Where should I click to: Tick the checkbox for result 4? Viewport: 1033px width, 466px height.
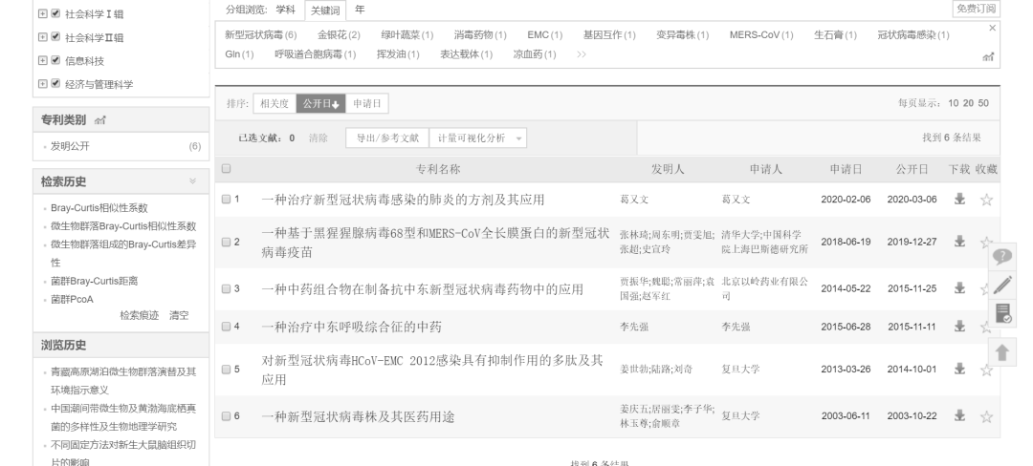(226, 327)
